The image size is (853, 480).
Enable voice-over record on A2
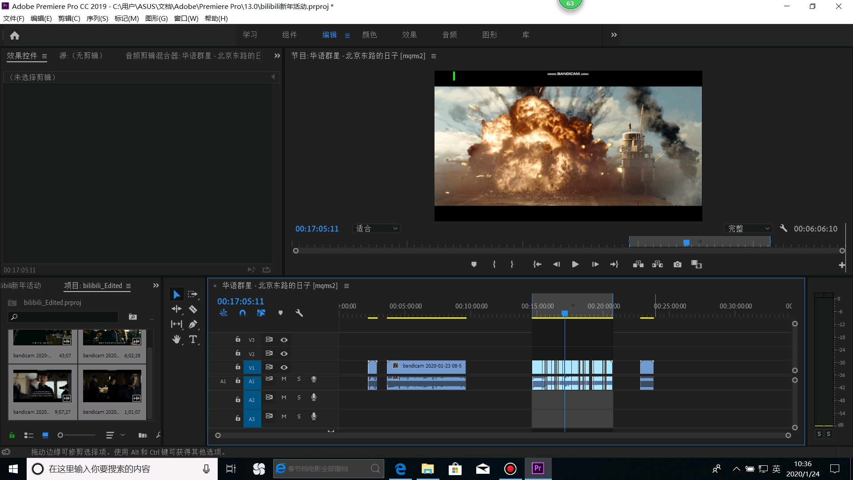click(314, 397)
